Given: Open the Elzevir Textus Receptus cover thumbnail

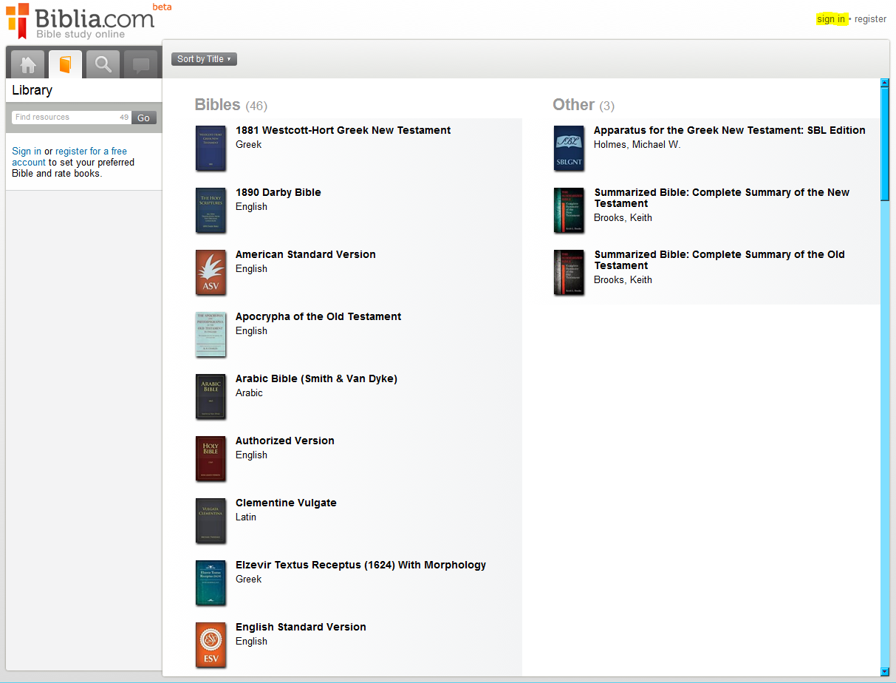Looking at the screenshot, I should coord(211,583).
